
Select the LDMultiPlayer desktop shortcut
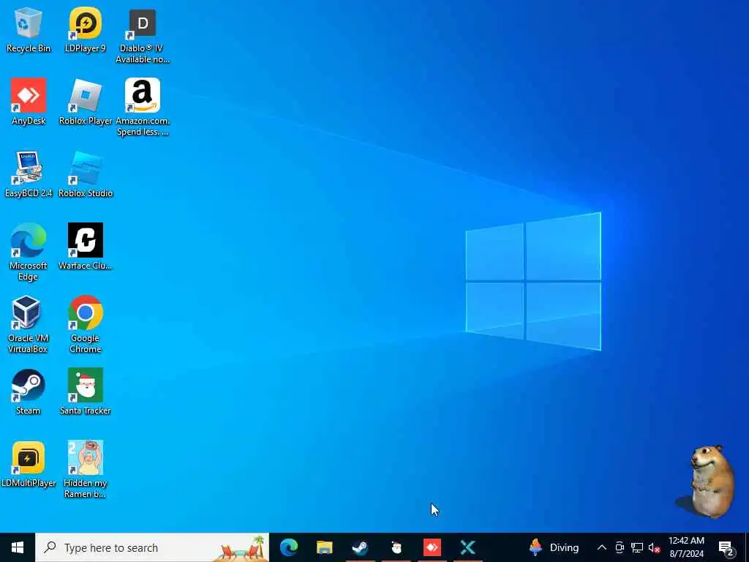(x=29, y=465)
